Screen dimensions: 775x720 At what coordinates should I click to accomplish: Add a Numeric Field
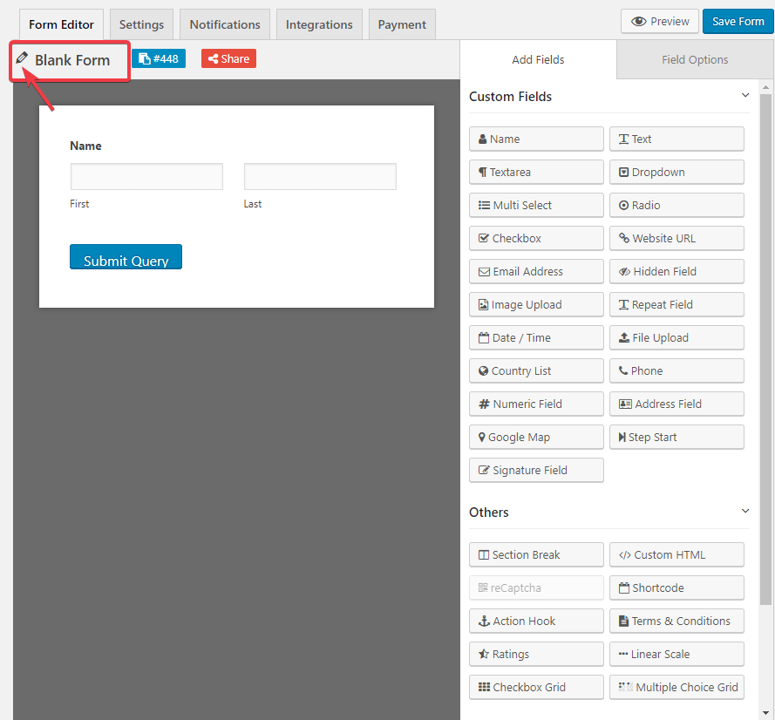tap(536, 404)
